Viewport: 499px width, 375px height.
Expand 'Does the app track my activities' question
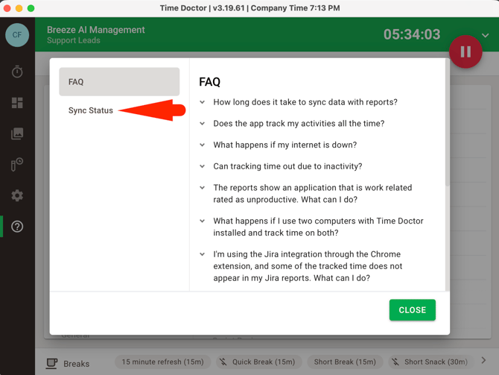[292, 123]
